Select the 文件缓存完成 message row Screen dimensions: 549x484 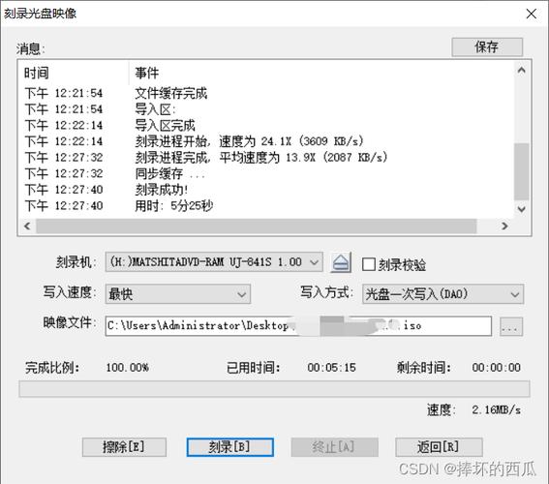266,93
